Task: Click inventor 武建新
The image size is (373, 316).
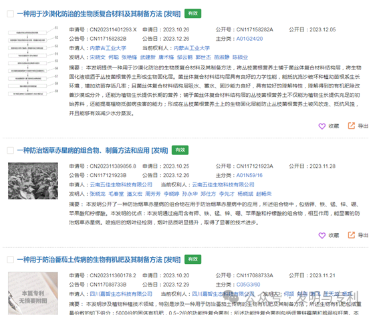Action: pyautogui.click(x=148, y=57)
